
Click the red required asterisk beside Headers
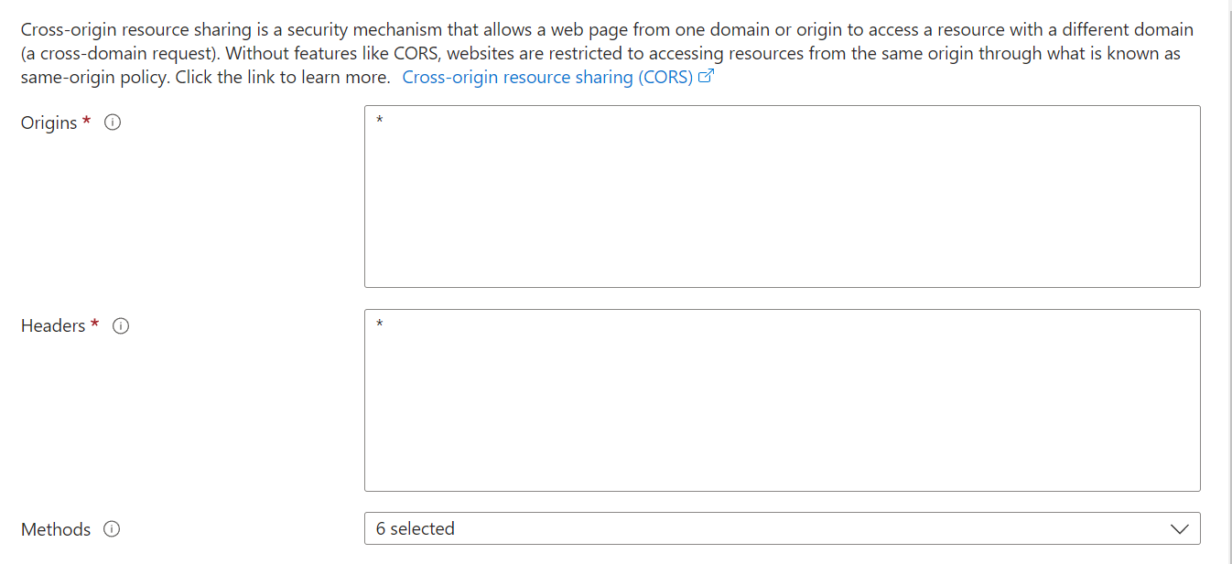95,326
